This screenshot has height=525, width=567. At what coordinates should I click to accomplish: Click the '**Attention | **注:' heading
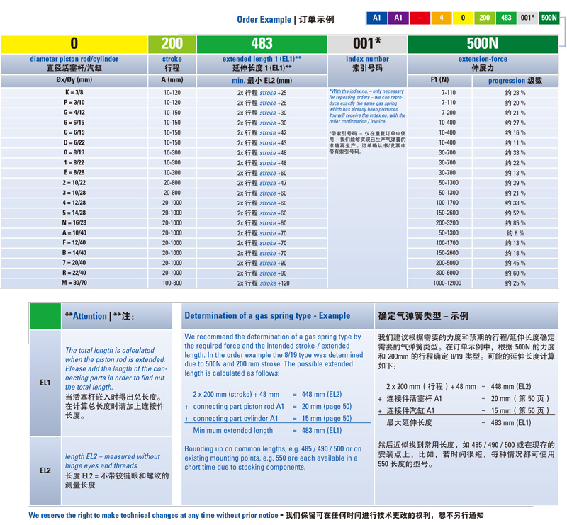click(99, 316)
